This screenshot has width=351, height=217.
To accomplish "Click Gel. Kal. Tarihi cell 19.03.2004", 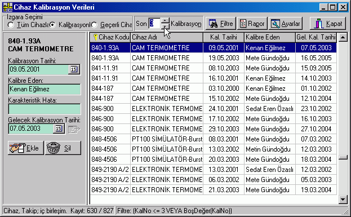I will (x=316, y=190).
